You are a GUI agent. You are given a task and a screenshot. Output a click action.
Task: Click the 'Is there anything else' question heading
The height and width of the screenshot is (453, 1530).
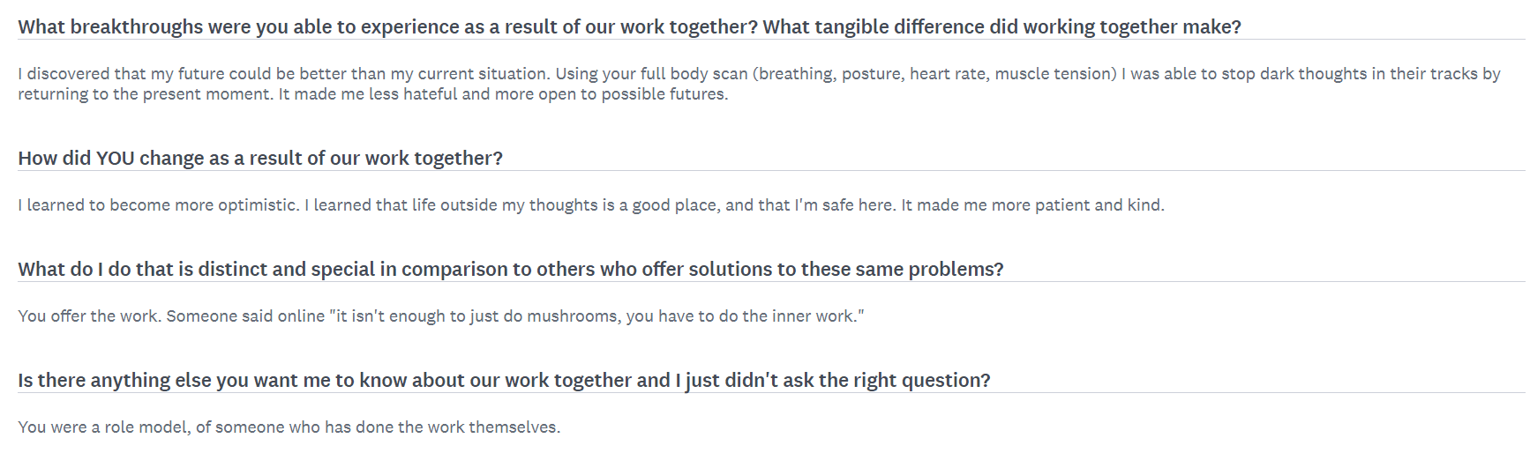point(504,381)
